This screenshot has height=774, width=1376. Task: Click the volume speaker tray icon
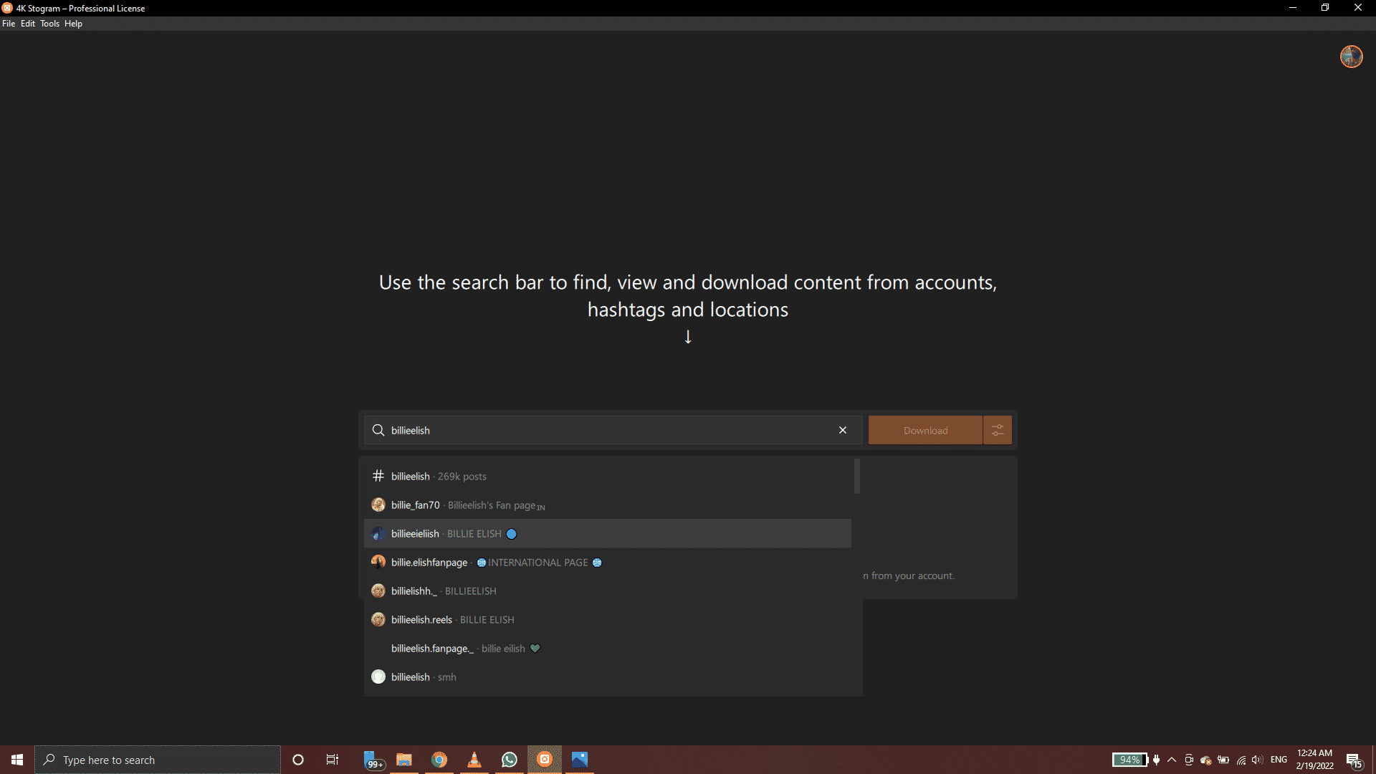pos(1258,760)
